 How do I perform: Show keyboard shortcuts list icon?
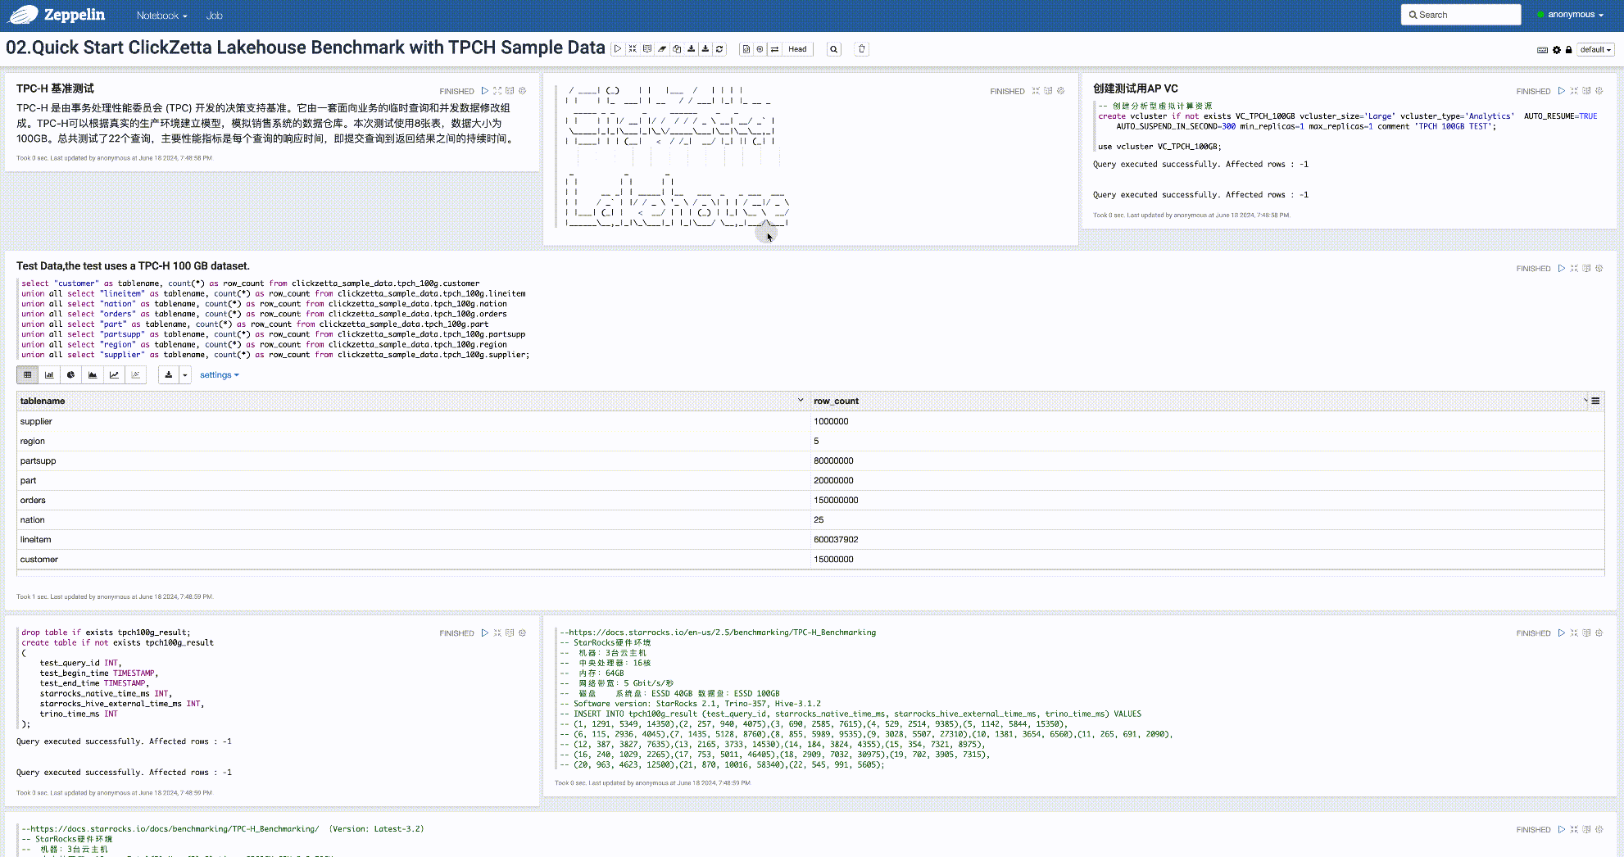click(1542, 50)
